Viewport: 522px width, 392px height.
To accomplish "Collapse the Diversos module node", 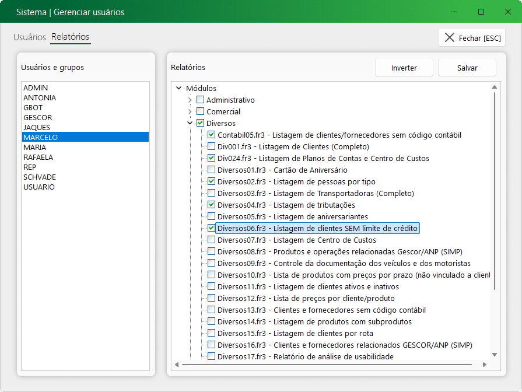I will pyautogui.click(x=190, y=123).
